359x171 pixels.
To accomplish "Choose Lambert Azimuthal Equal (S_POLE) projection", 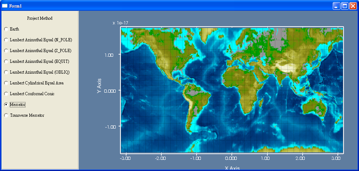I will tap(6, 51).
